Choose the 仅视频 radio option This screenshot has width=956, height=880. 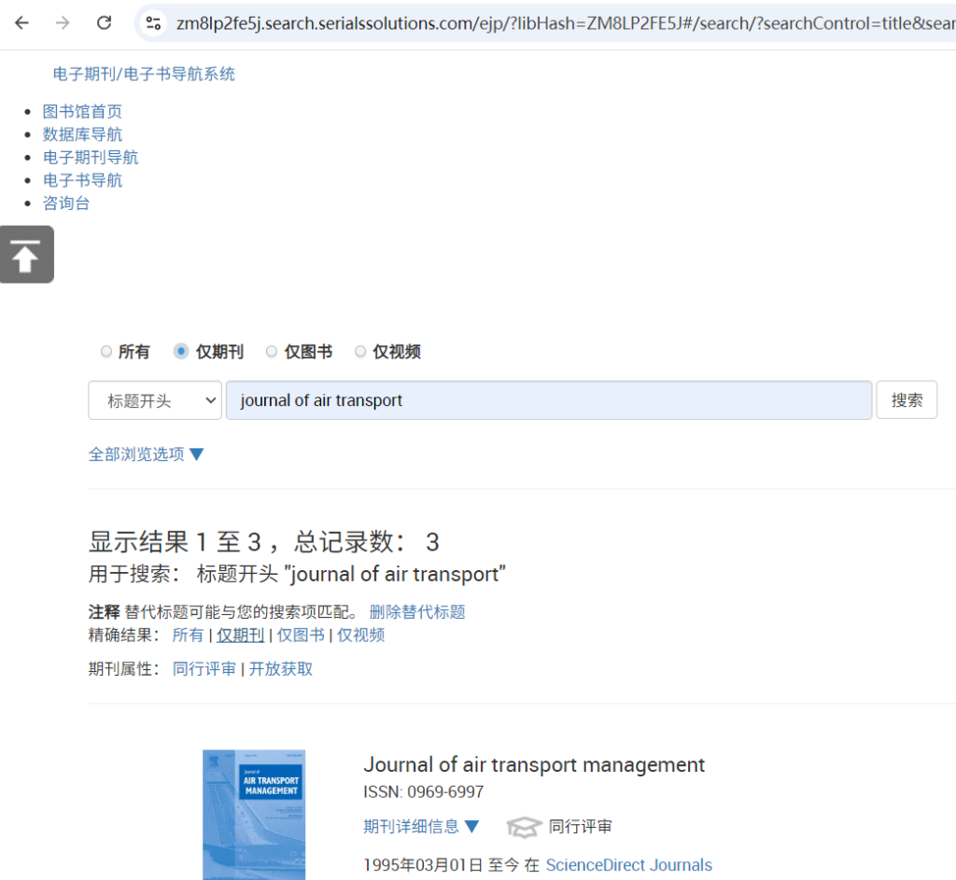pyautogui.click(x=360, y=352)
